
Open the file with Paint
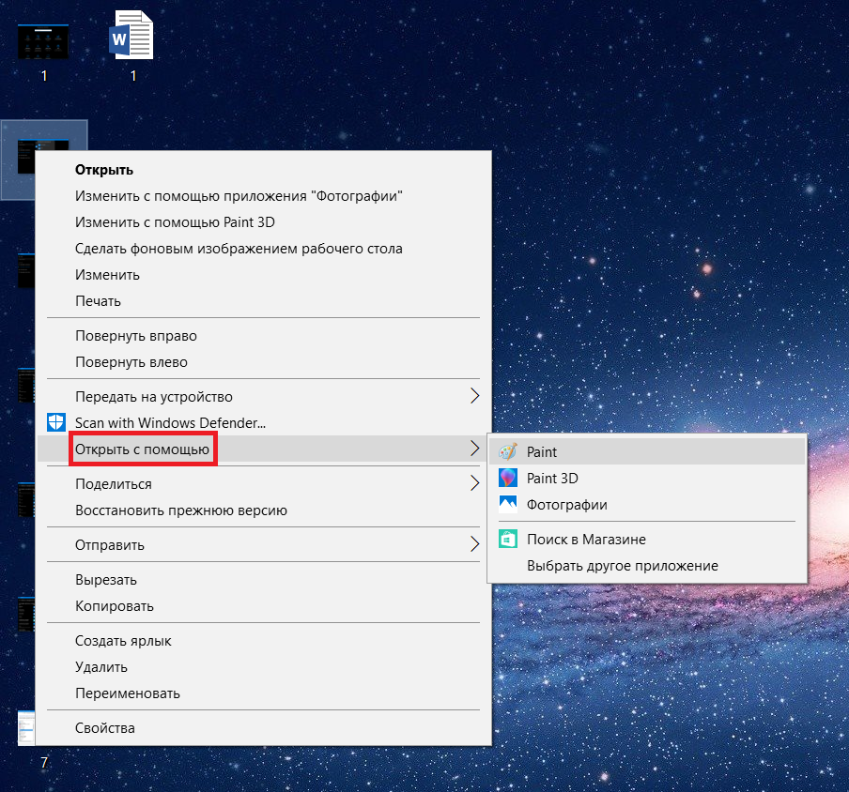click(x=648, y=451)
